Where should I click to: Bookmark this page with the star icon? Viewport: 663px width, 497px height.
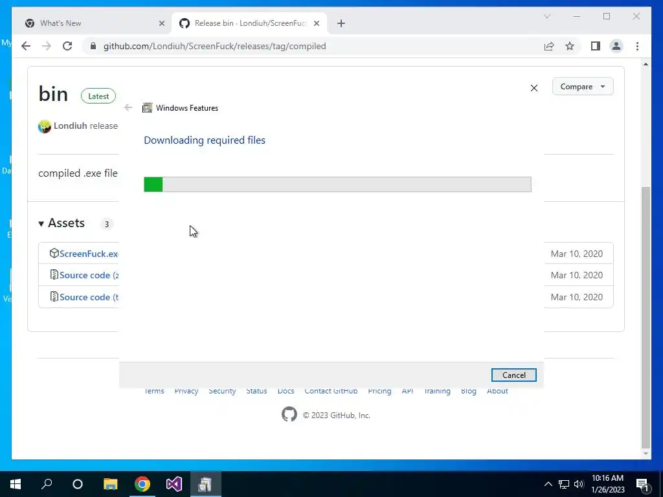coord(570,46)
